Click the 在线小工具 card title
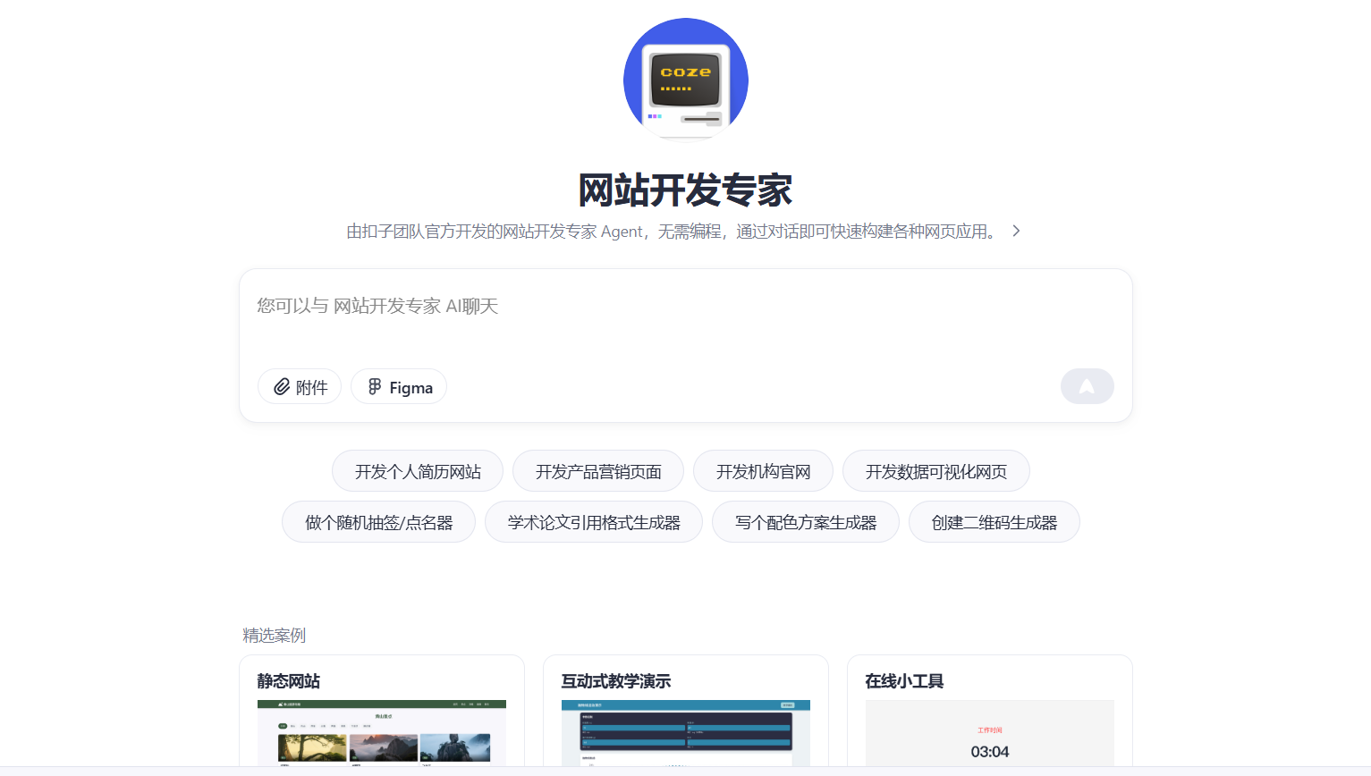The width and height of the screenshot is (1371, 776). pos(904,681)
